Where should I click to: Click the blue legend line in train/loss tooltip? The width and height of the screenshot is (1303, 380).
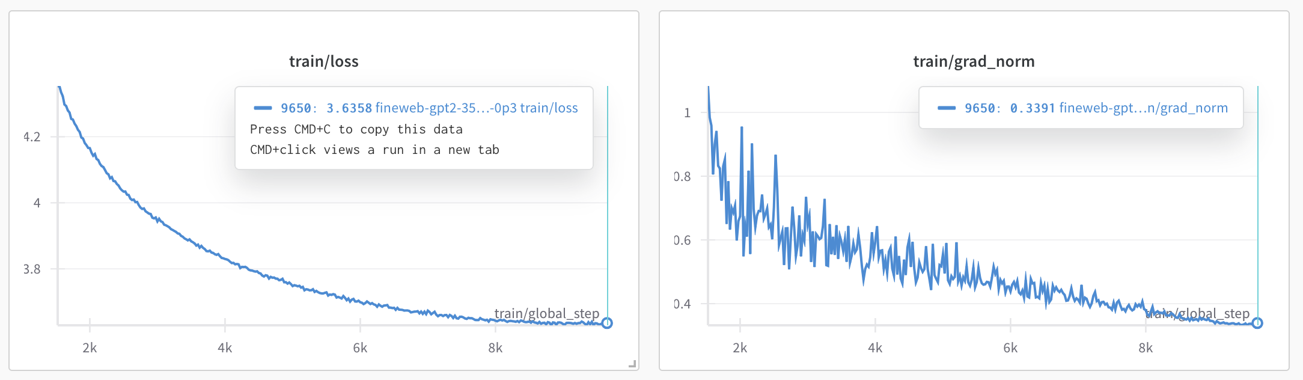click(263, 108)
